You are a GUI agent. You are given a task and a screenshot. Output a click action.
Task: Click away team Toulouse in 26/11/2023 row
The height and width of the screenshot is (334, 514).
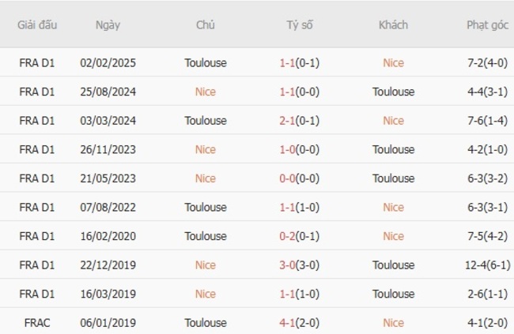click(393, 149)
